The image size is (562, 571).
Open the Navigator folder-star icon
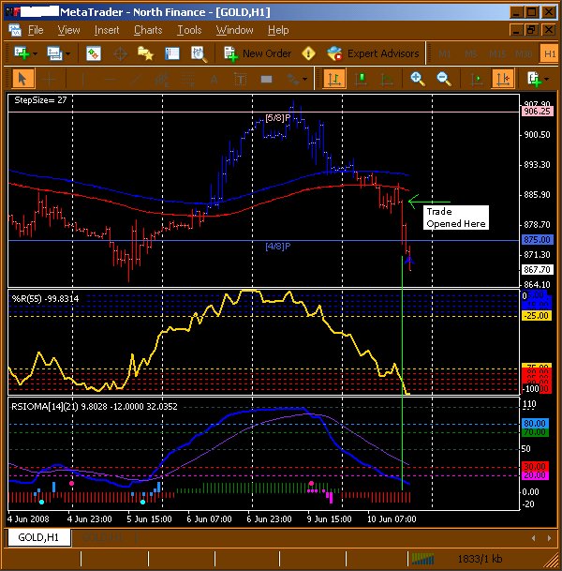coord(145,53)
